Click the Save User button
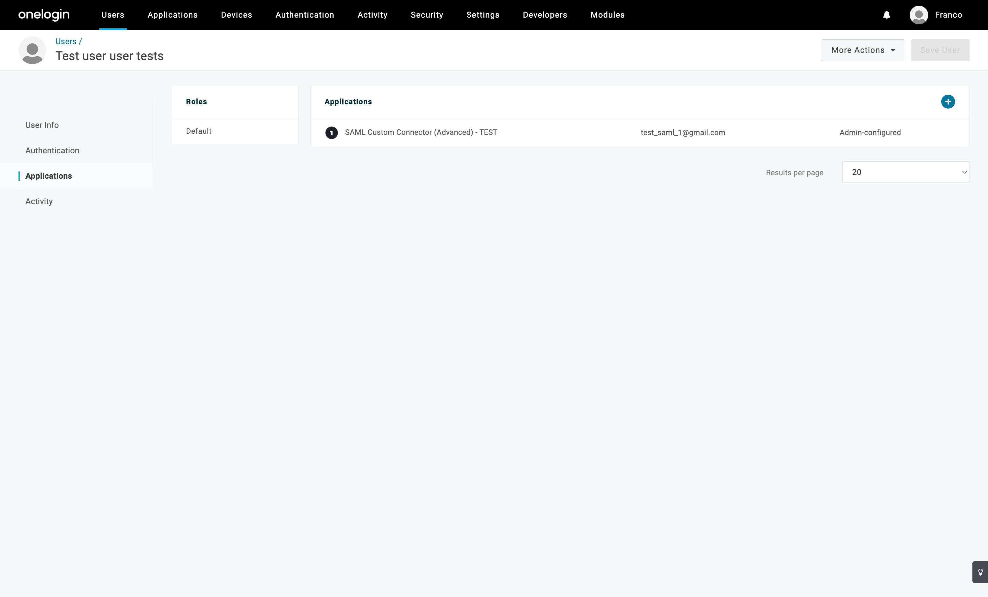 (939, 50)
